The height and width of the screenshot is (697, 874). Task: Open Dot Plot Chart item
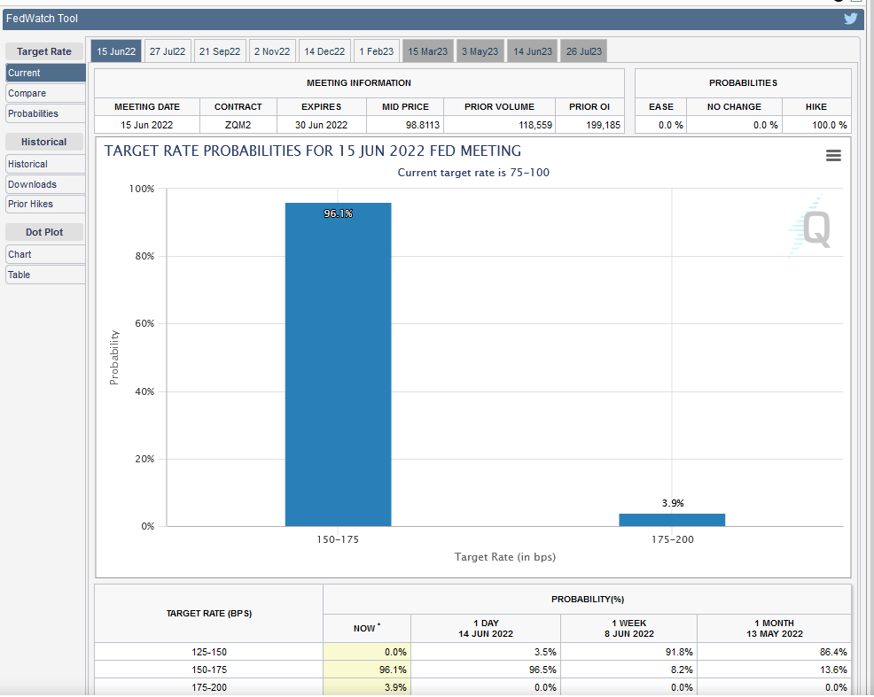coord(46,254)
